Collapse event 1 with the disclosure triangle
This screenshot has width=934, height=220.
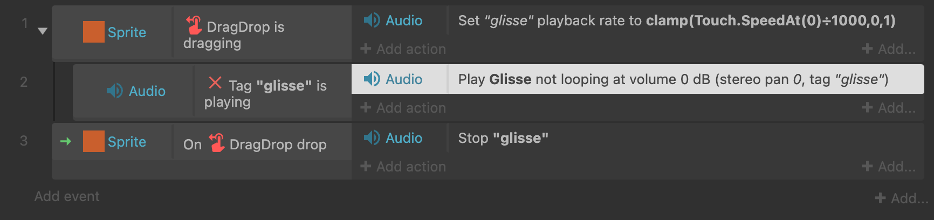(x=43, y=31)
